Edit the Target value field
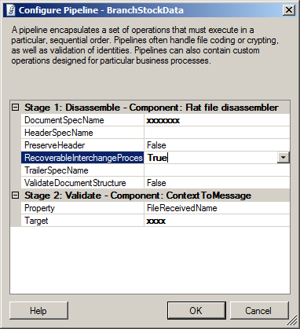The image size is (300, 329). 217,221
